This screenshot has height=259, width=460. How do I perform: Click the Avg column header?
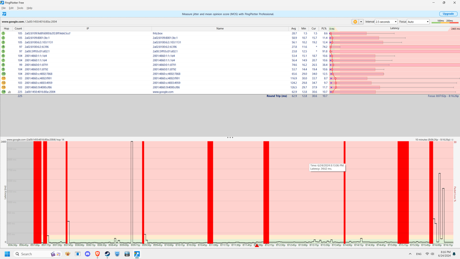click(293, 29)
